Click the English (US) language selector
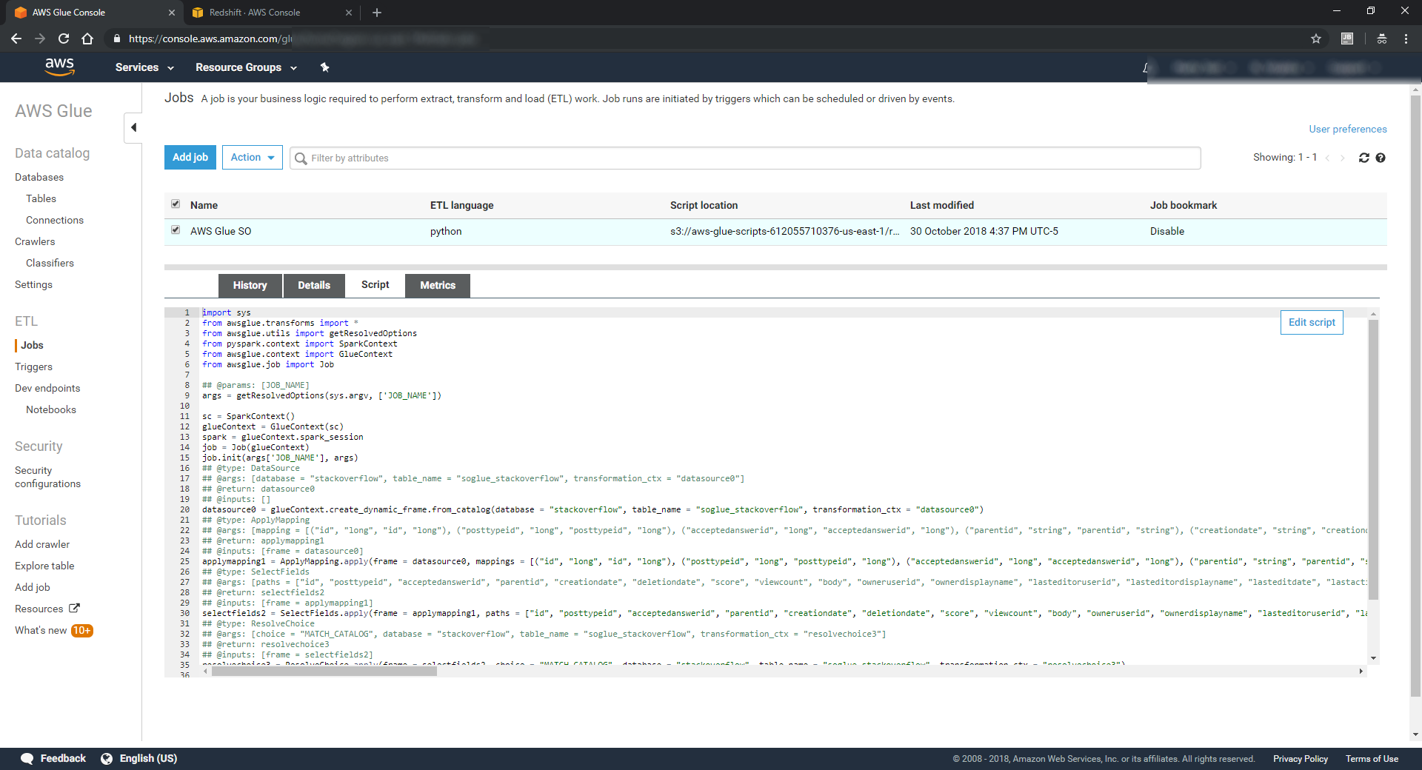This screenshot has width=1422, height=770. (x=148, y=758)
